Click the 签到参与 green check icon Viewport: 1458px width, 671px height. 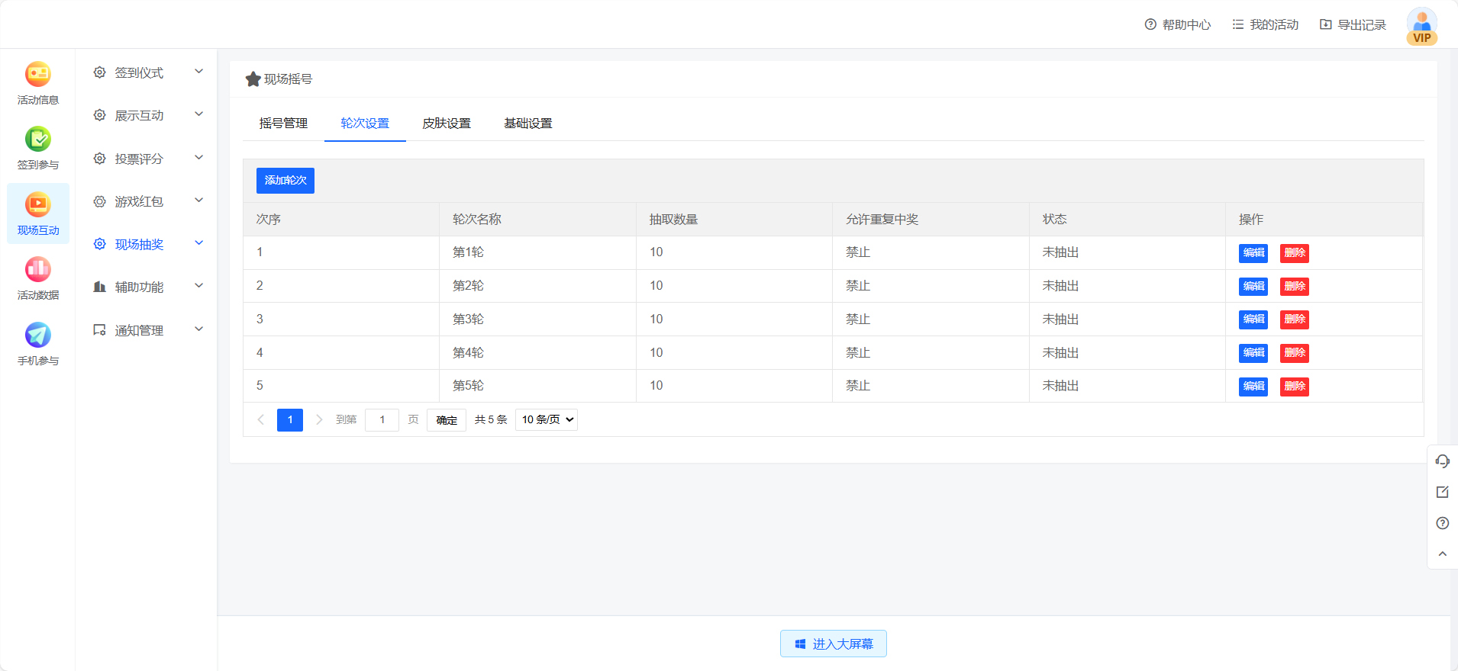point(38,140)
